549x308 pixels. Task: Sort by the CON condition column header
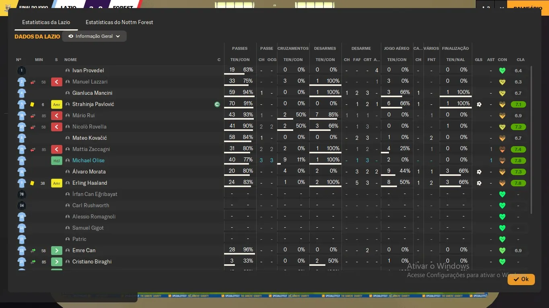[502, 60]
